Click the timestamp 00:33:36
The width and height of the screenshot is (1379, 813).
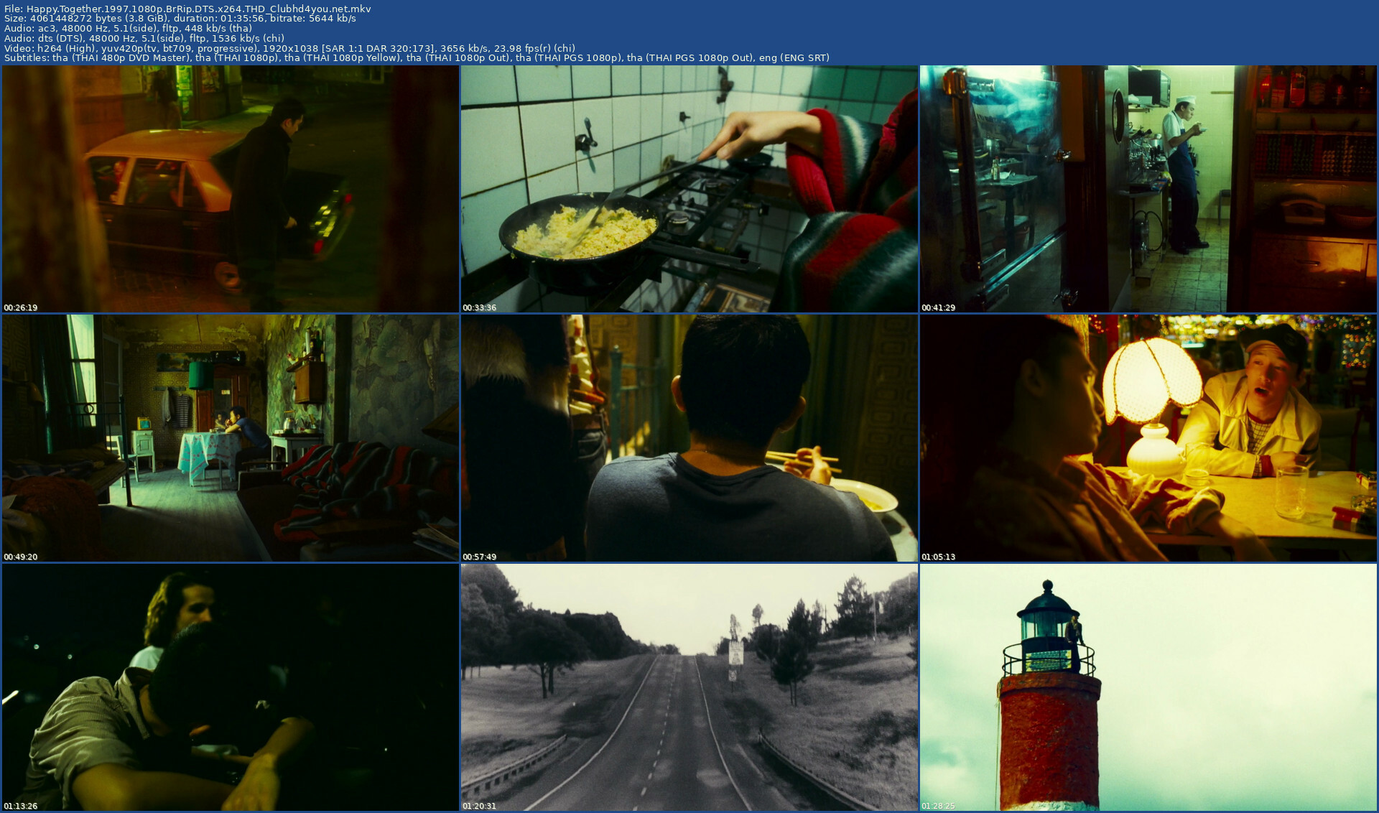[x=480, y=307]
